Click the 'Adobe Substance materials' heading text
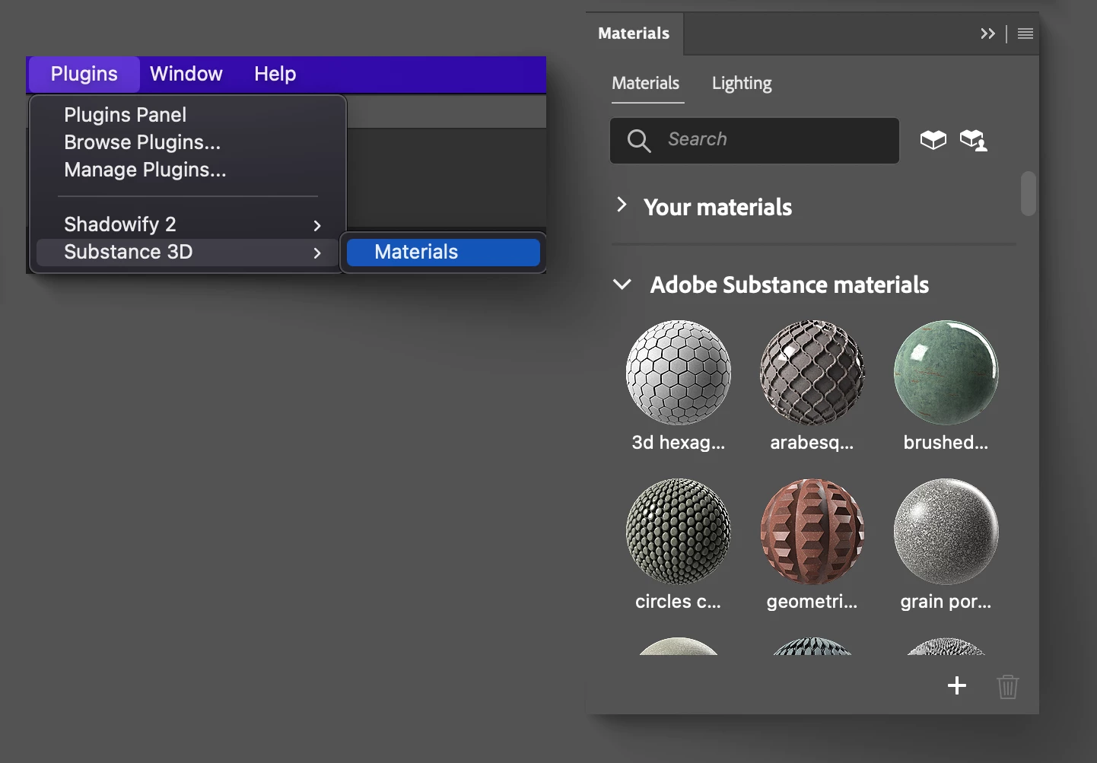 point(790,285)
